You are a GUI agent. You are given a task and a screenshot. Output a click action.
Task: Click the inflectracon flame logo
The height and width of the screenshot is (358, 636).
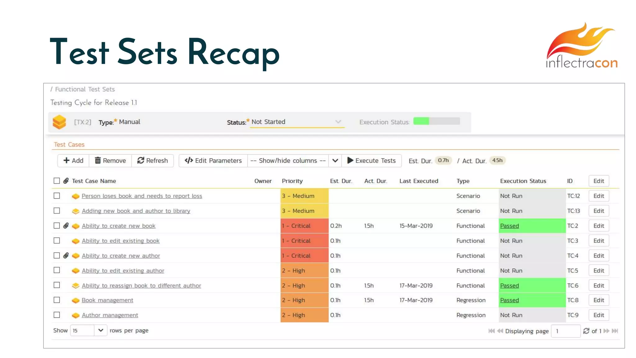click(582, 45)
